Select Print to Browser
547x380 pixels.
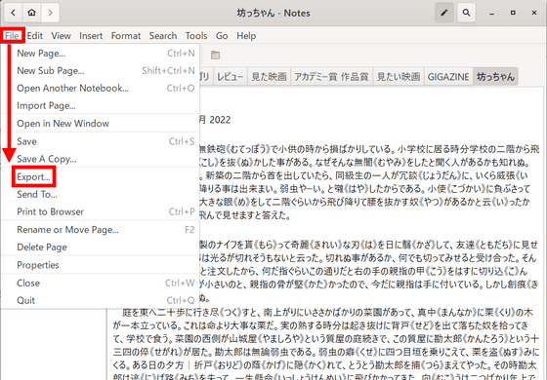click(101, 211)
